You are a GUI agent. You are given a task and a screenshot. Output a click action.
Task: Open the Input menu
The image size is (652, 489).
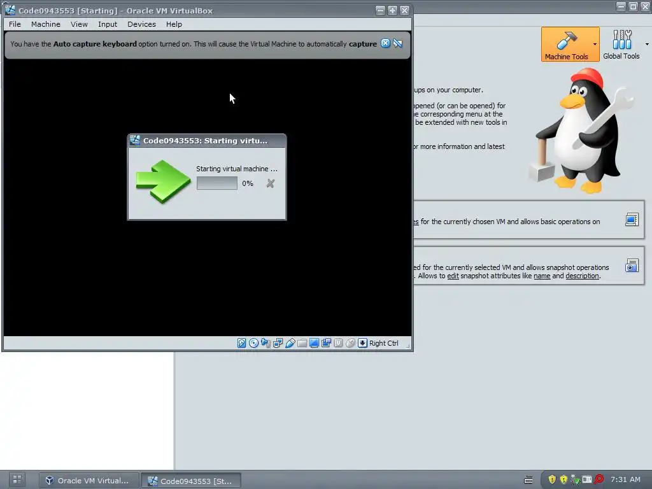pos(108,24)
